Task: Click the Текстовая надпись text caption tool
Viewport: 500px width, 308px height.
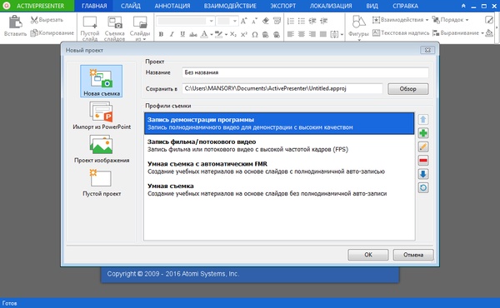Action: pos(401,32)
